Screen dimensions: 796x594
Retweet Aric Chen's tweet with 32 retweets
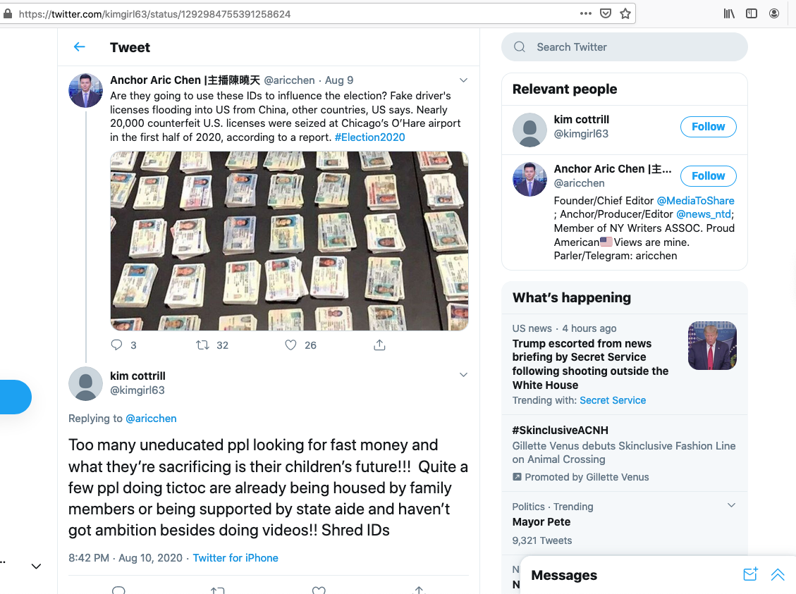202,345
